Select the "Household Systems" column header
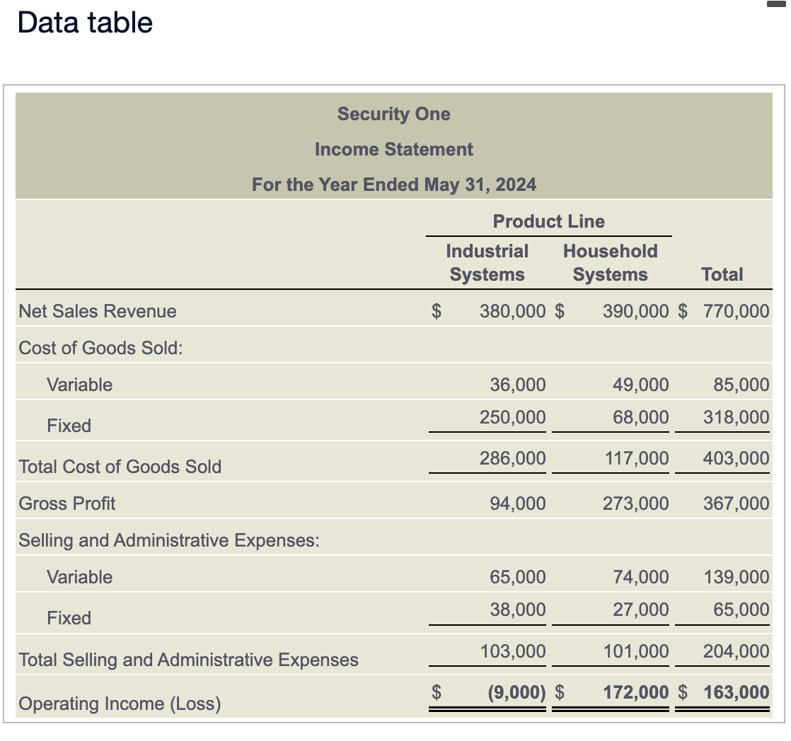This screenshot has width=791, height=741. tap(610, 263)
